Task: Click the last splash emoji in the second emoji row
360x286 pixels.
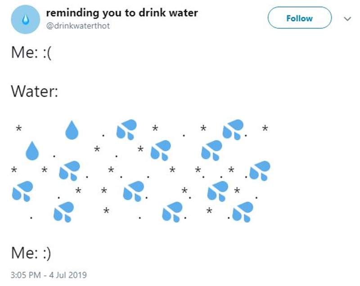Action: coord(212,150)
